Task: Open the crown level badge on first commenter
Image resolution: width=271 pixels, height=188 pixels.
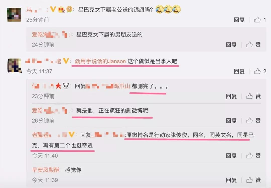Action: [61, 9]
